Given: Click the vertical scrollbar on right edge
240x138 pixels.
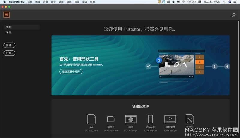Looking at the screenshot, I should point(238,76).
